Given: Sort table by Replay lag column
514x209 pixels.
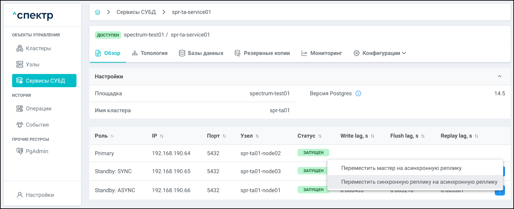Looking at the screenshot, I should tap(477, 136).
